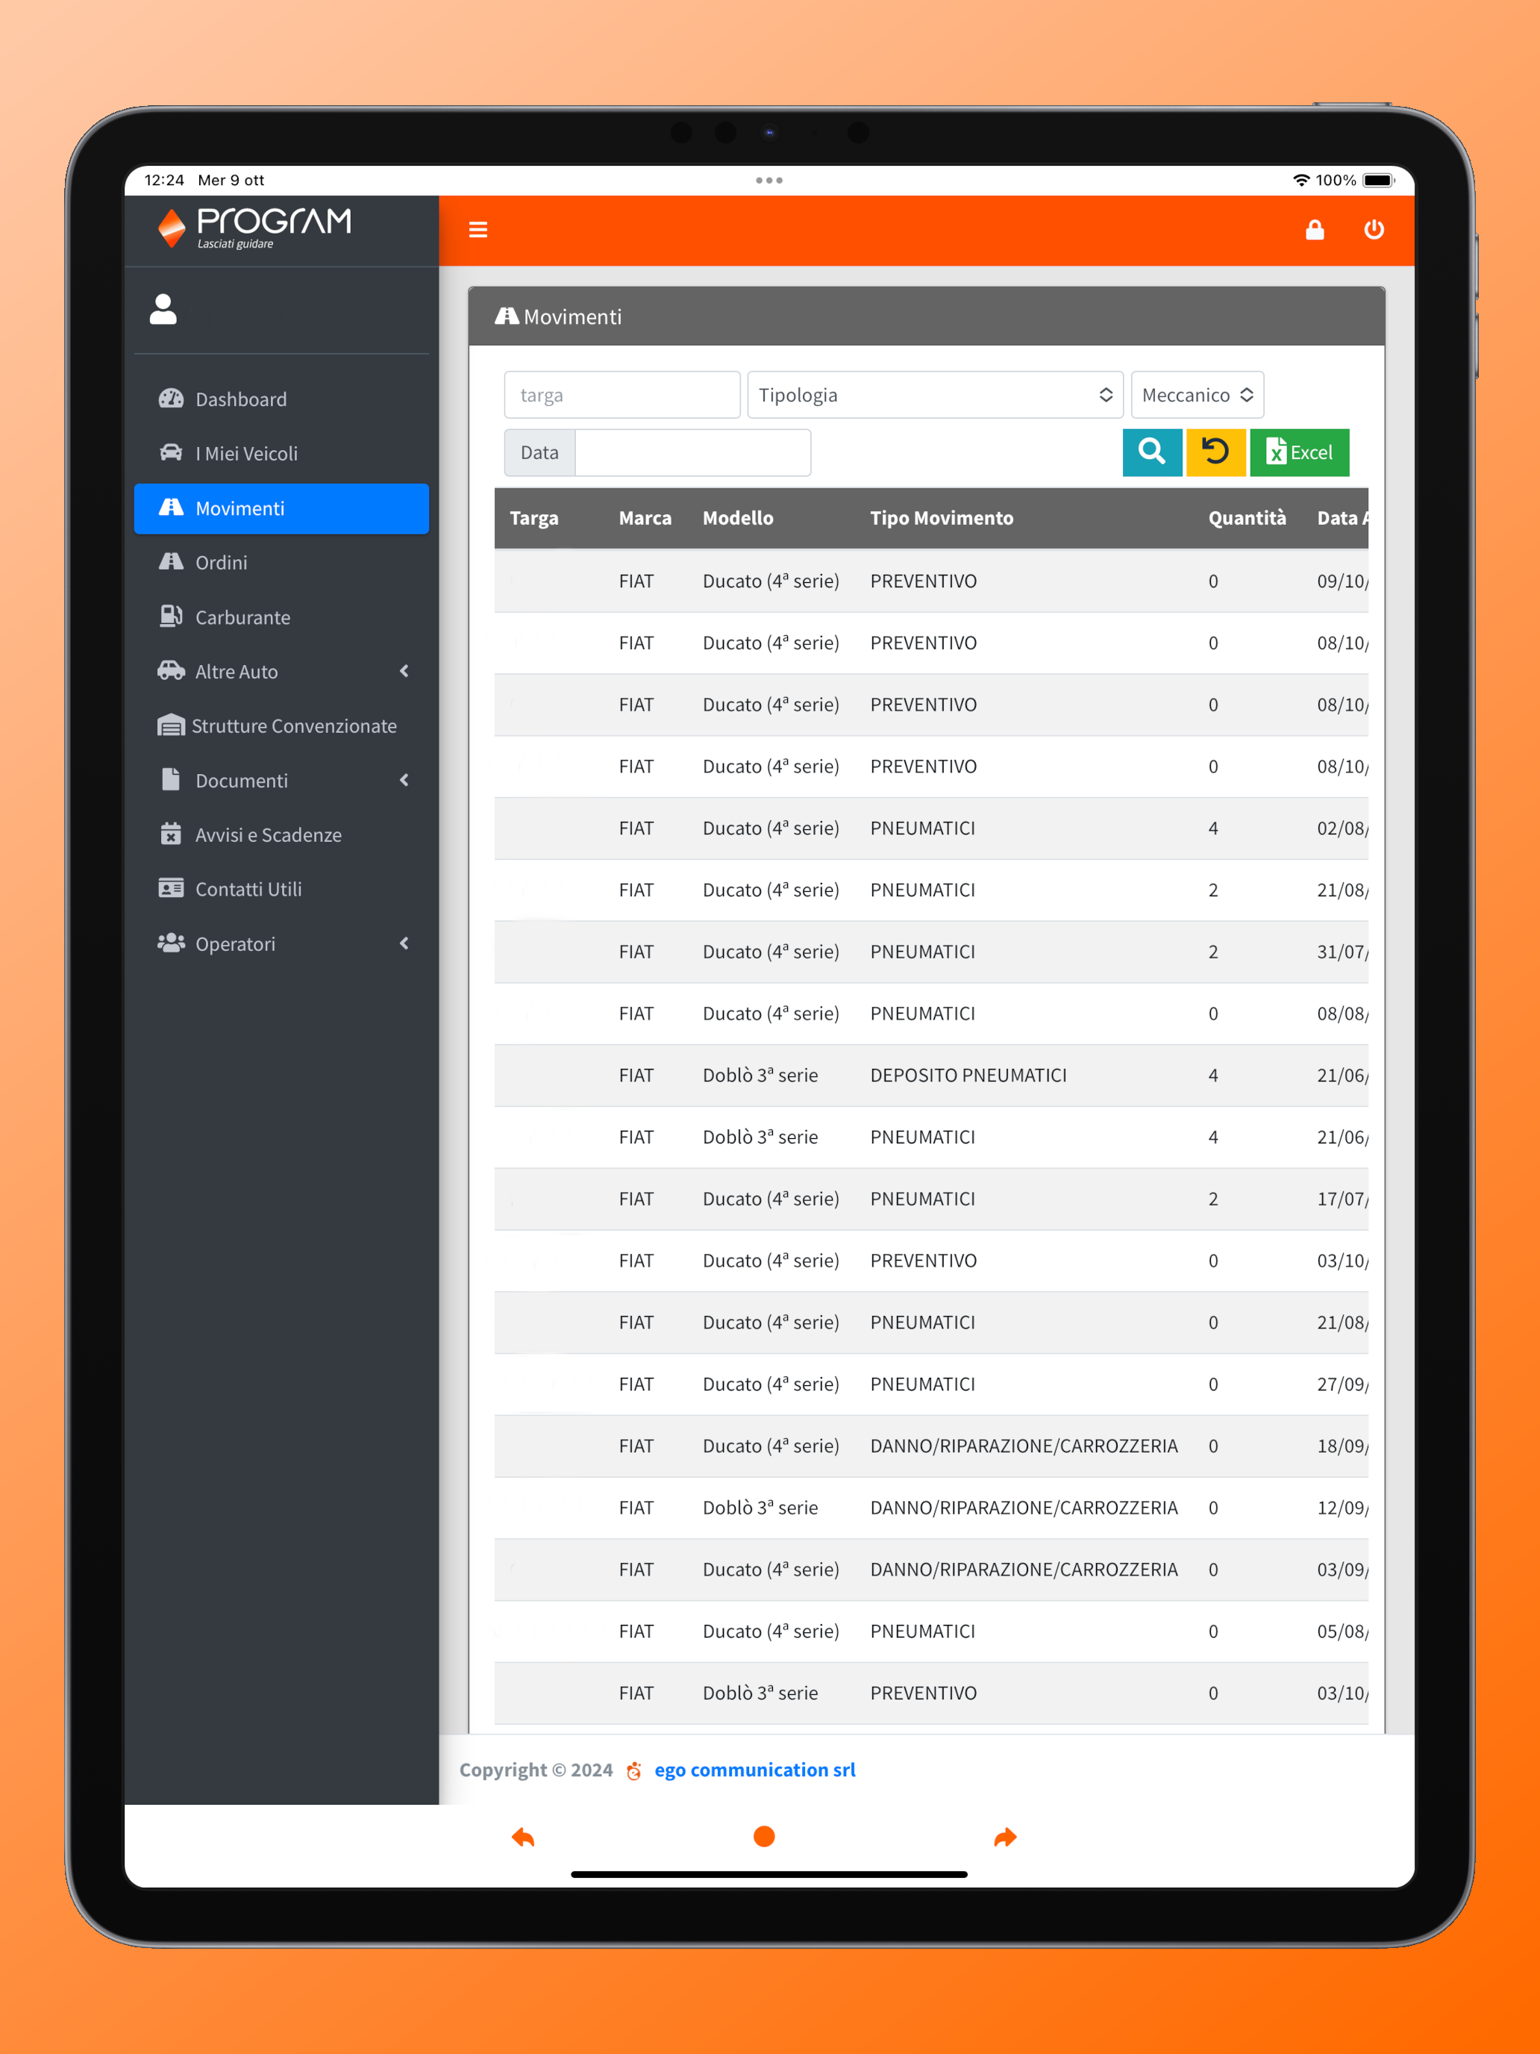Open the Tipologia dropdown
The height and width of the screenshot is (2054, 1540).
coord(935,395)
